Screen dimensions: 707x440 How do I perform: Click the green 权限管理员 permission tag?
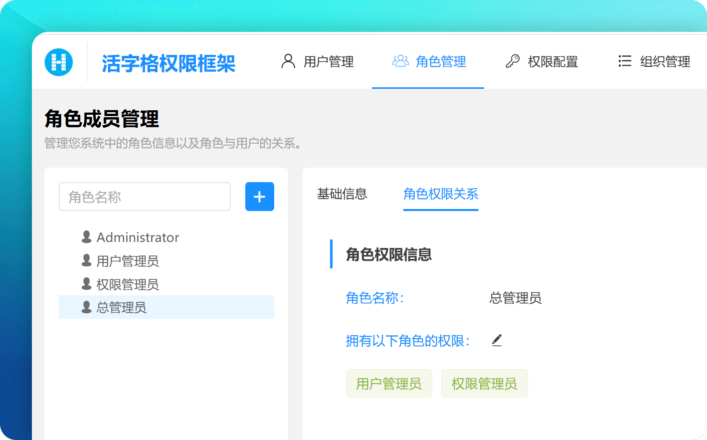484,384
